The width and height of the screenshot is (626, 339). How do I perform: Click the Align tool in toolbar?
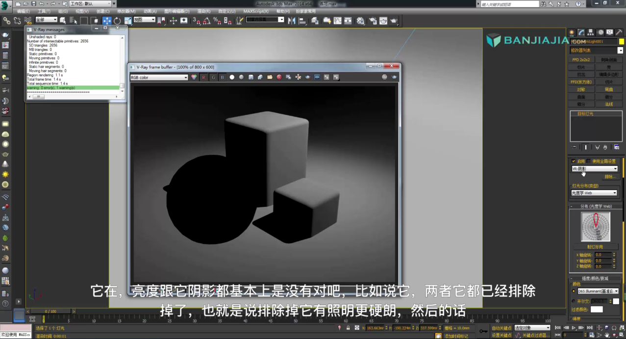302,21
